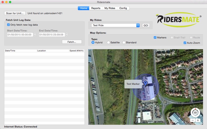
Task: Click the blue map pin marker
Action: 145,84
